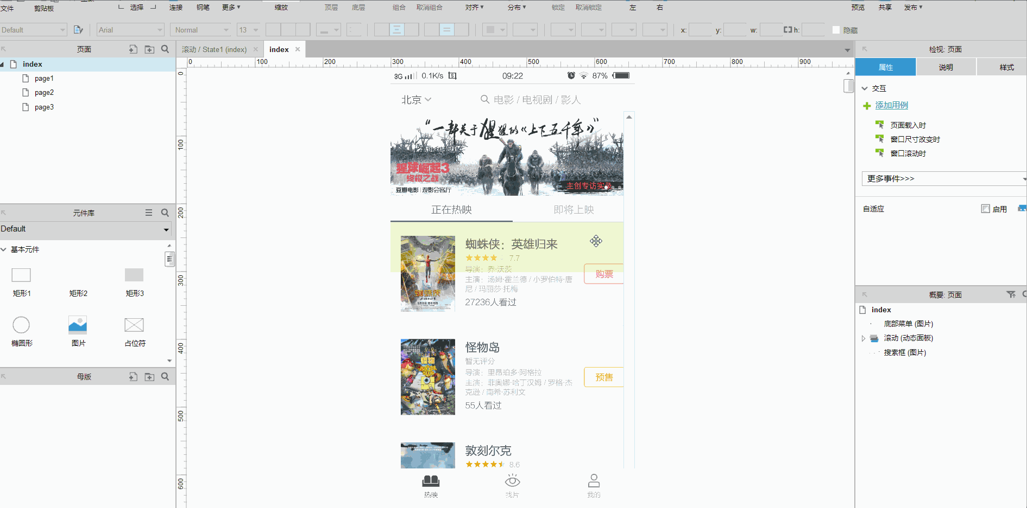Switch to the 说明 notes tab
This screenshot has height=508, width=1027.
click(946, 67)
